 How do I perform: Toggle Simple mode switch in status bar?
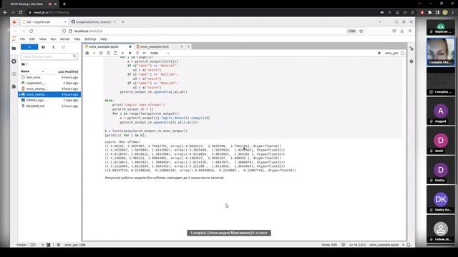pos(31,245)
